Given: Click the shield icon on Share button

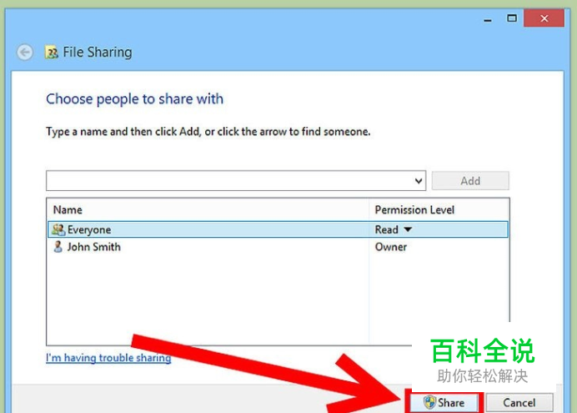Looking at the screenshot, I should point(429,402).
